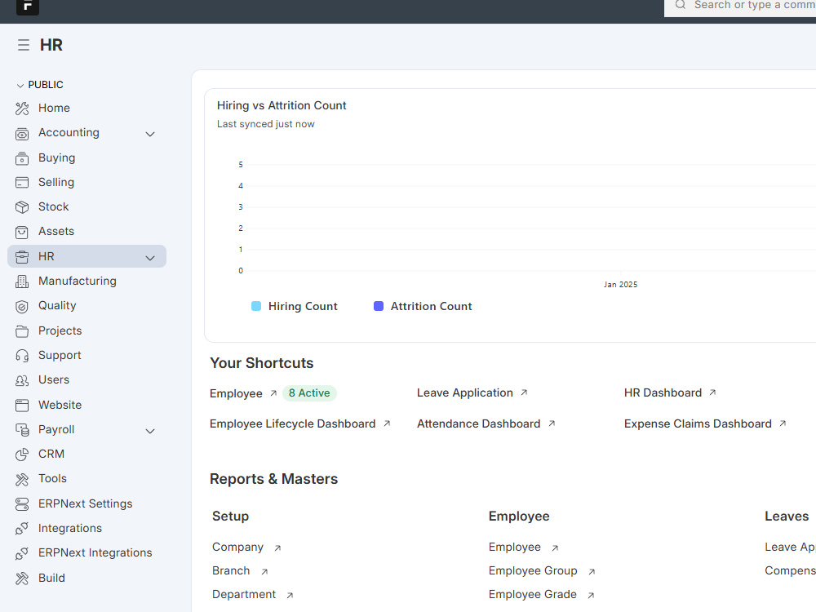The width and height of the screenshot is (816, 612).
Task: Click the ERPNext Settings toggle icon
Action: point(22,503)
